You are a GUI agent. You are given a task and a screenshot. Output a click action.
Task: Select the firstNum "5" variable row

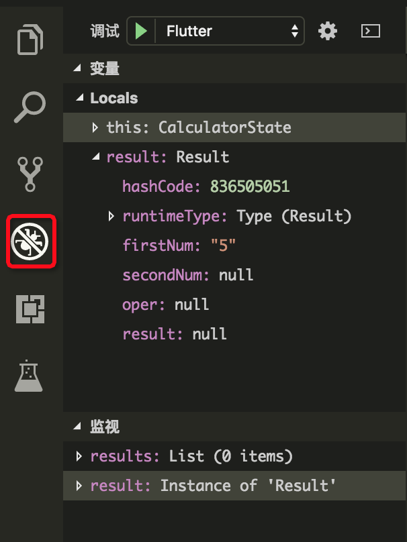point(234,246)
